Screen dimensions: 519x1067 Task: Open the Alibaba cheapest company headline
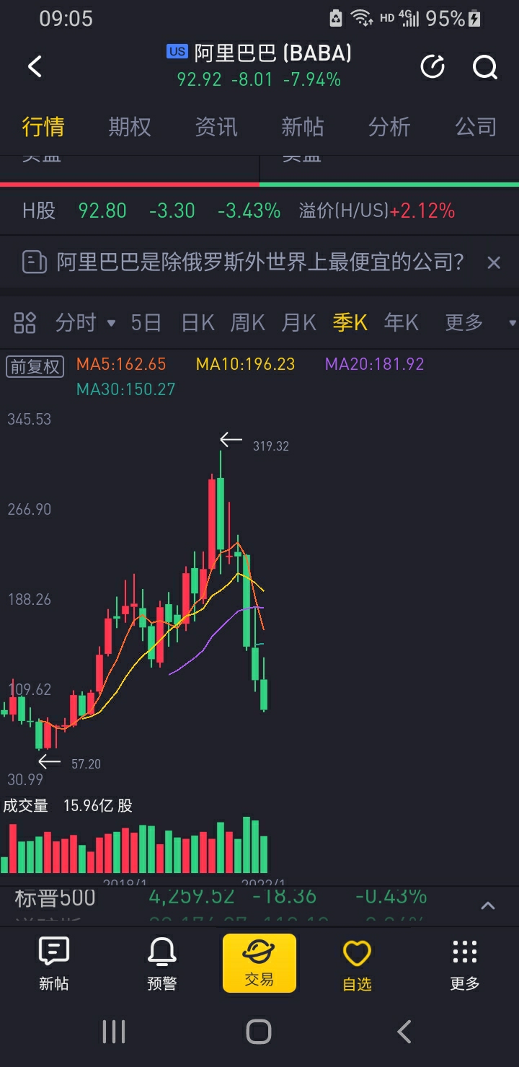[260, 262]
